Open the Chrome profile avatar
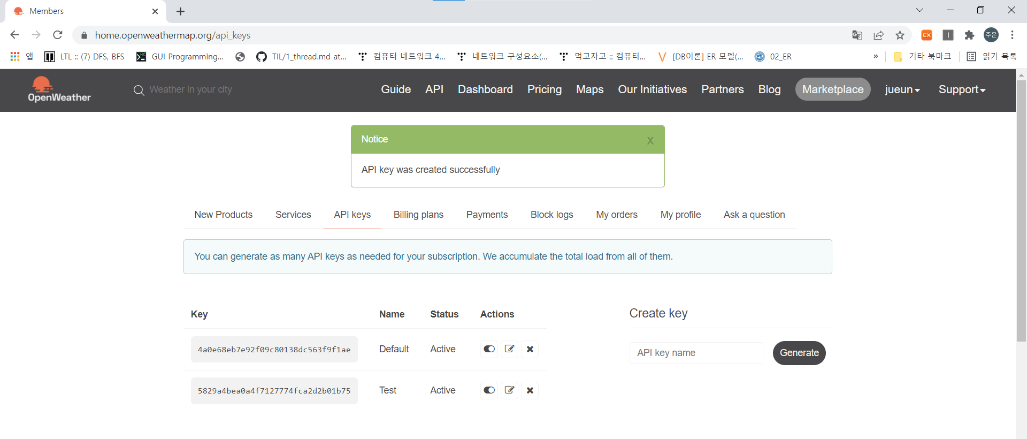 click(x=991, y=35)
